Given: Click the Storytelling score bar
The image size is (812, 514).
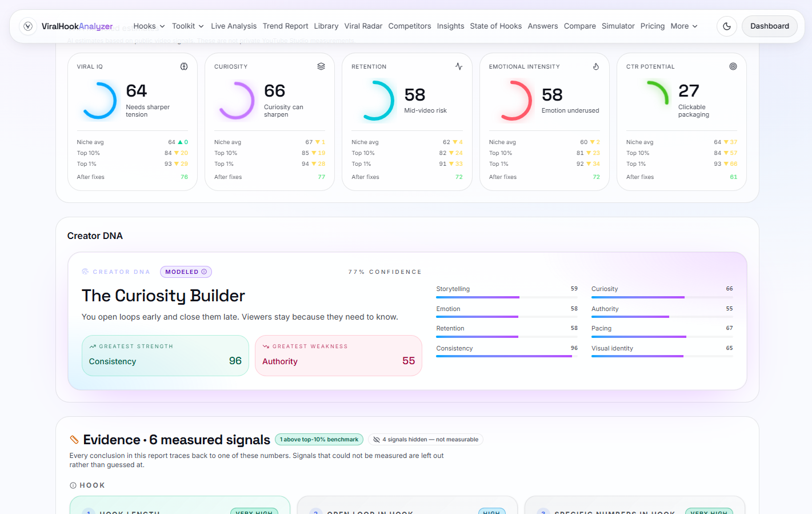Looking at the screenshot, I should click(507, 297).
